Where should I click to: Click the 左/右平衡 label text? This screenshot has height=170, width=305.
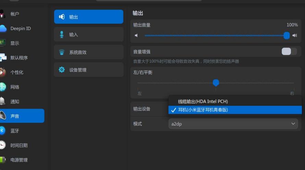143,73
